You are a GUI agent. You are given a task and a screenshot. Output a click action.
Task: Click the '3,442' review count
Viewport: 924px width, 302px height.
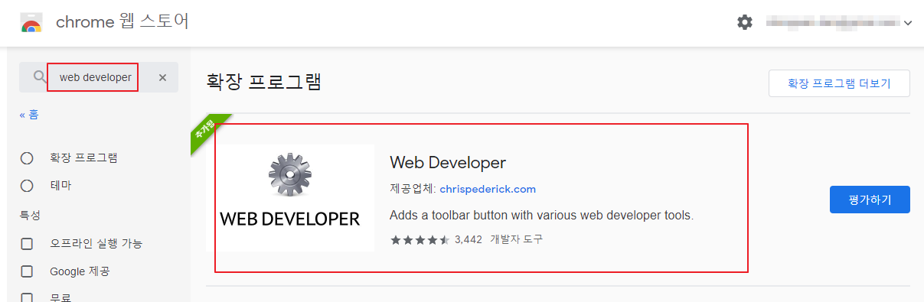[469, 239]
